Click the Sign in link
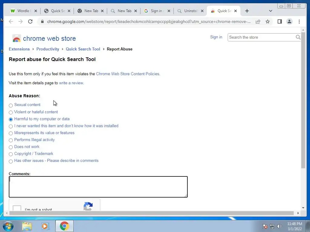 tap(216, 37)
